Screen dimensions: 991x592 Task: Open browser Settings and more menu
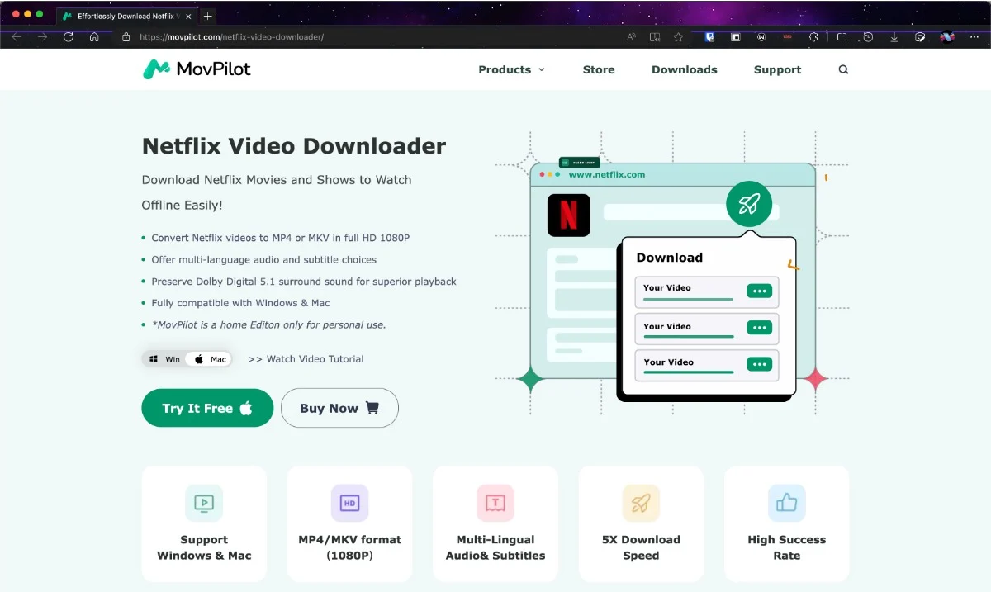(x=972, y=37)
